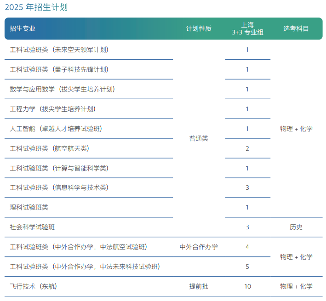The height and width of the screenshot is (301, 326).
Task: Click 物理 + 化学 in 飞行技术 row
Action: [296, 286]
